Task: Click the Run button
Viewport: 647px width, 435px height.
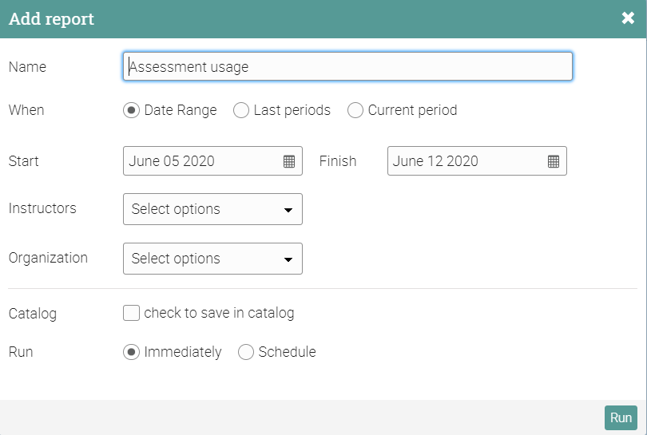Action: pos(621,417)
